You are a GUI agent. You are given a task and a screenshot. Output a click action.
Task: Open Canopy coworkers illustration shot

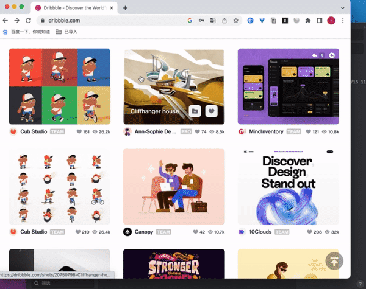click(x=174, y=187)
